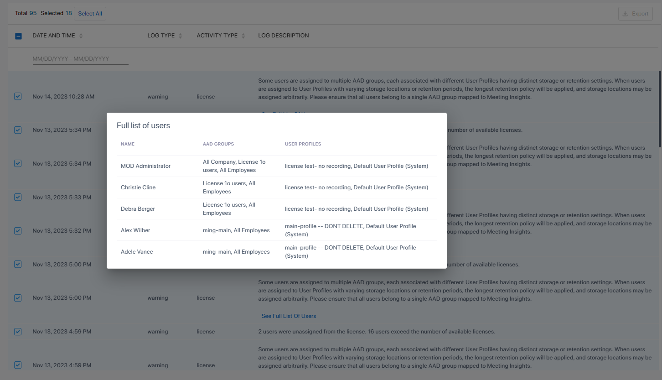Uncheck the Nov 13, 2023 5:33 PM row

pyautogui.click(x=18, y=198)
